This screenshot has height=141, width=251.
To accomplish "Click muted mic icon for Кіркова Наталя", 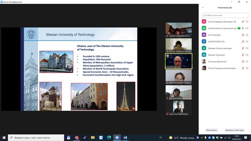I will 243,48.
